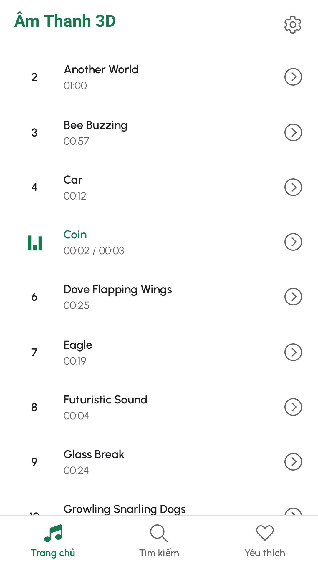Screen dimensions: 318x565
Task: Click the Coin playback time 00:02 / 00:03
Action: 94,251
